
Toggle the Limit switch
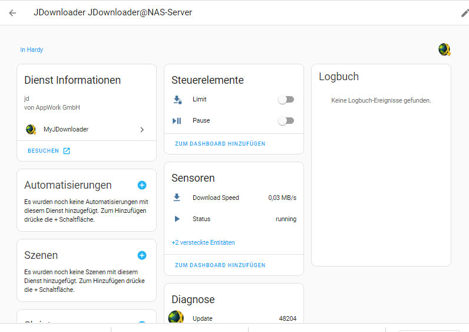click(286, 100)
